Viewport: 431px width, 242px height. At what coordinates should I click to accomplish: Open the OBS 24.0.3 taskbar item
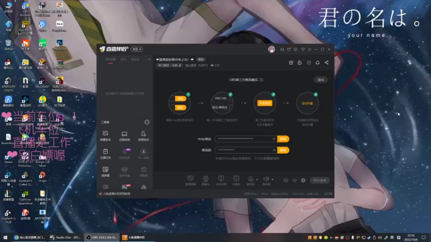102,238
